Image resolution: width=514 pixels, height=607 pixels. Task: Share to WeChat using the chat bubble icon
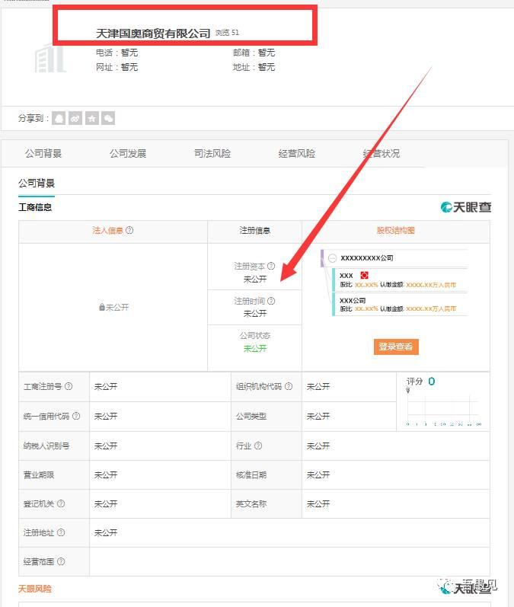coord(108,118)
